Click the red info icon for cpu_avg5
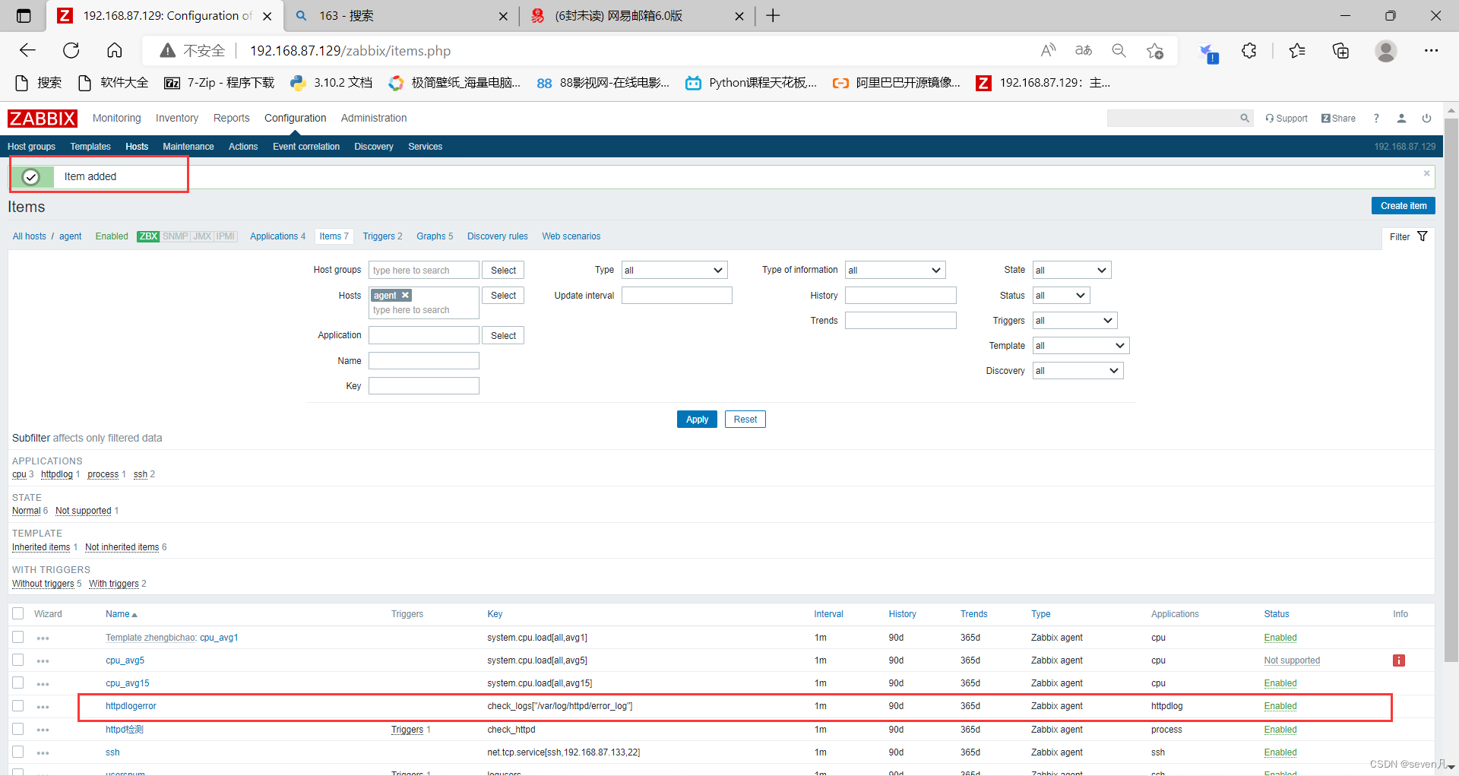This screenshot has width=1459, height=776. pos(1399,660)
